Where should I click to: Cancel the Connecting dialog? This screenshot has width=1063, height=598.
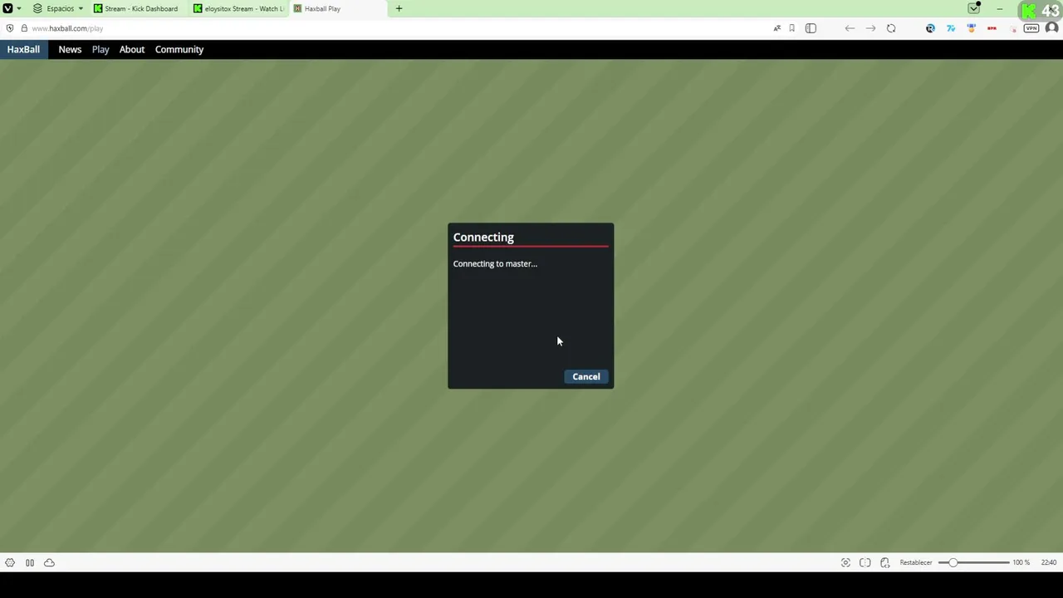point(586,377)
